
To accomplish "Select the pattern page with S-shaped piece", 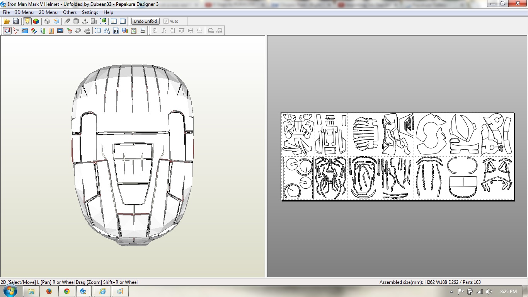I will pos(430,134).
